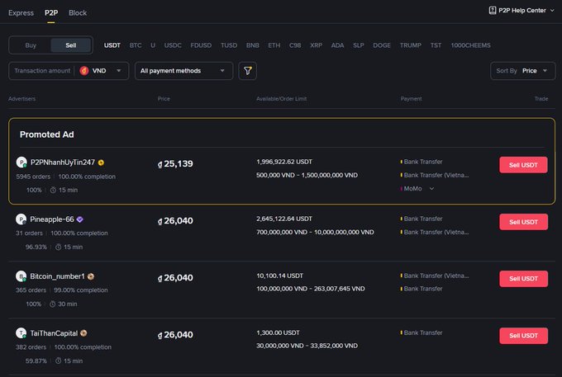
Task: Click Bitcoin_number1 avatar icon
Action: coord(21,276)
